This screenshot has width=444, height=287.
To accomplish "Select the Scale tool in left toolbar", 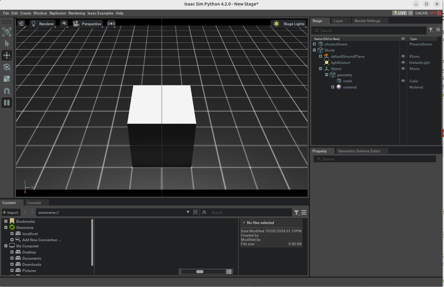I will [x=7, y=79].
